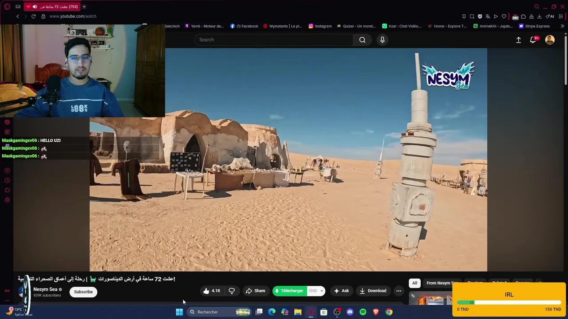Screen dimensions: 568x319
Task: Open Spotify from taskbar
Action: (x=363, y=312)
